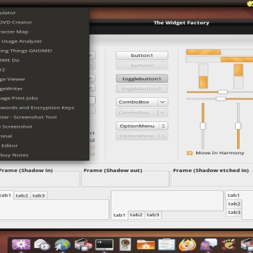Choose Tomboy Notes from the menu
Image resolution: width=253 pixels, height=253 pixels.
tap(15, 155)
